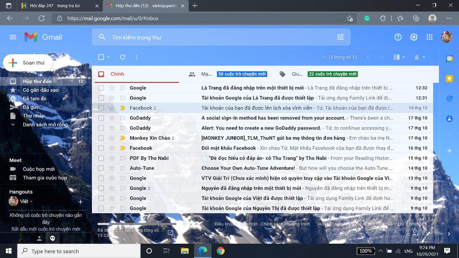Open search options filter icon
Image resolution: width=459 pixels, height=258 pixels.
pyautogui.click(x=340, y=37)
